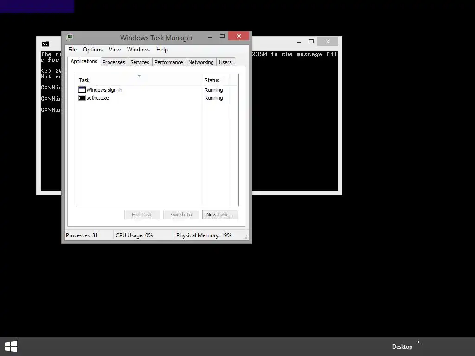Click the Switch To button
475x356 pixels.
181,214
